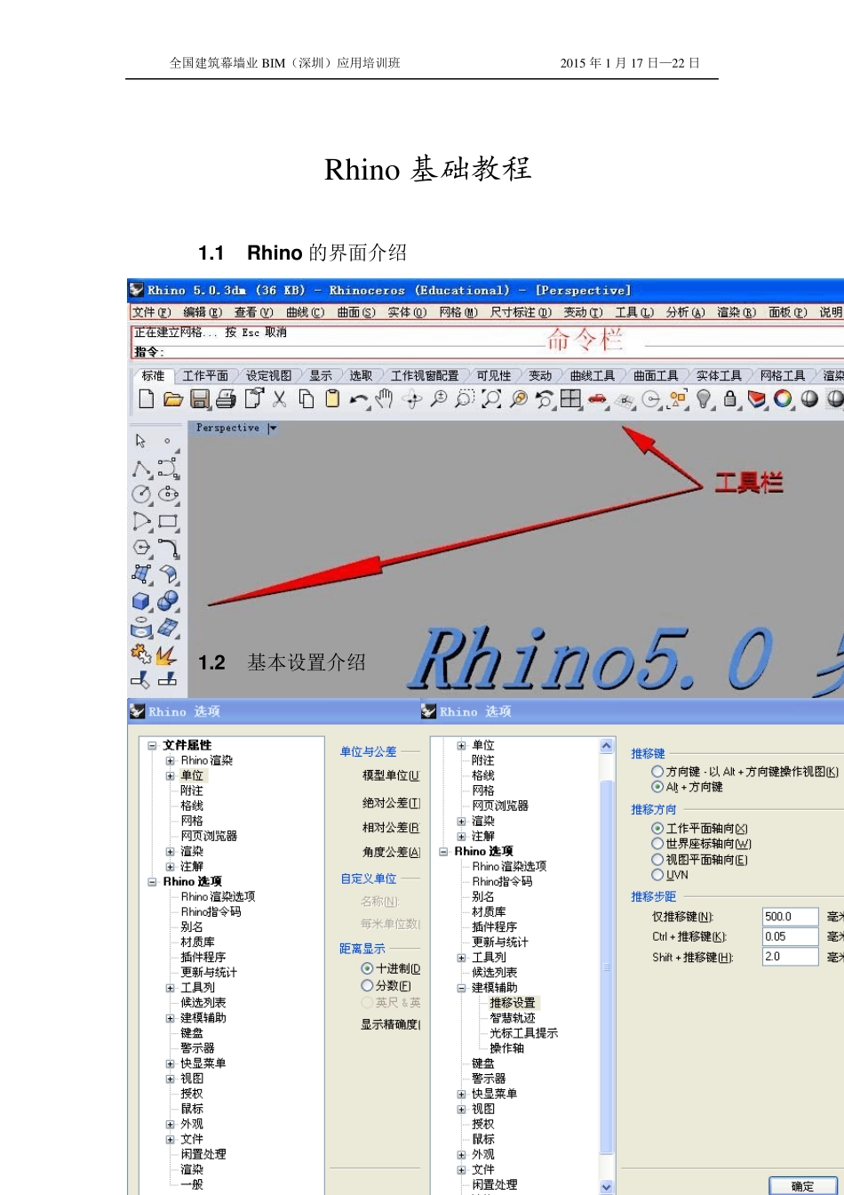Choose the 视图平面轴向 radio button
The width and height of the screenshot is (844, 1195).
657,860
